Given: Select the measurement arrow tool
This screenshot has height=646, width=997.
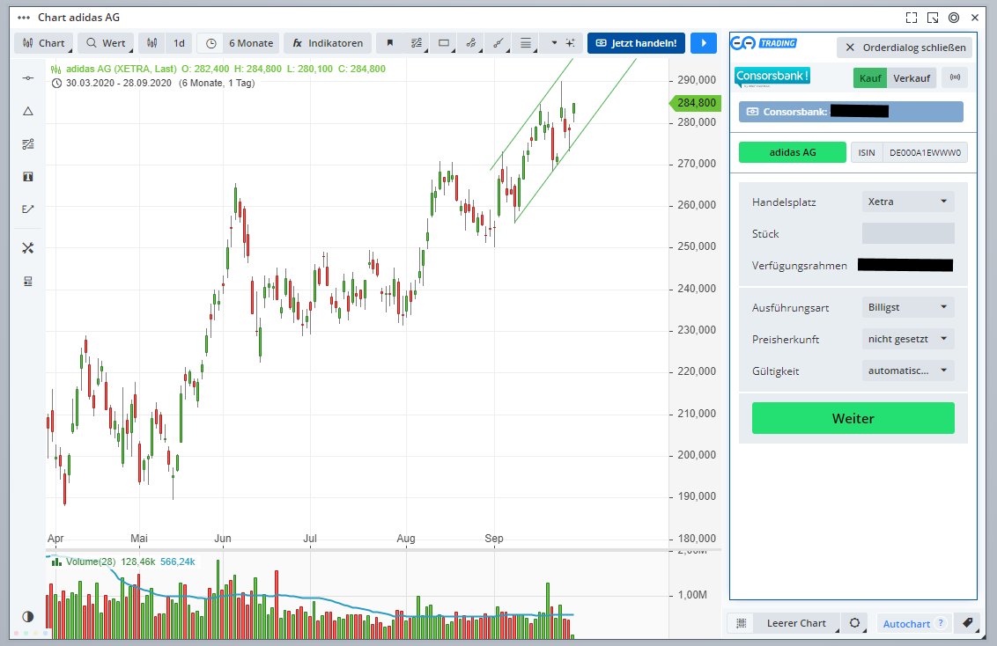Looking at the screenshot, I should click(x=28, y=209).
